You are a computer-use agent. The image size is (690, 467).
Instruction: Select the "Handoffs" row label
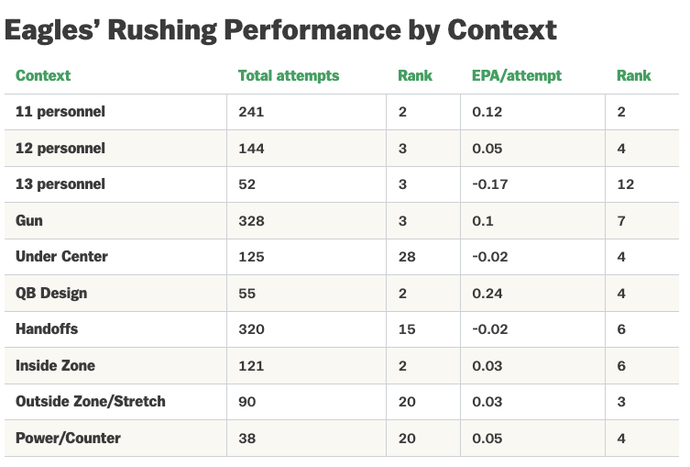(47, 329)
